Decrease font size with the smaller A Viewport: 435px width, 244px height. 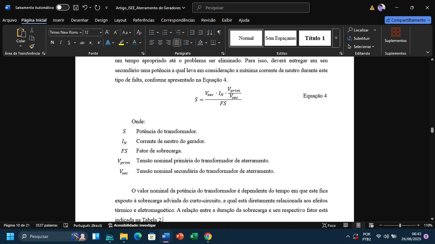click(116, 32)
